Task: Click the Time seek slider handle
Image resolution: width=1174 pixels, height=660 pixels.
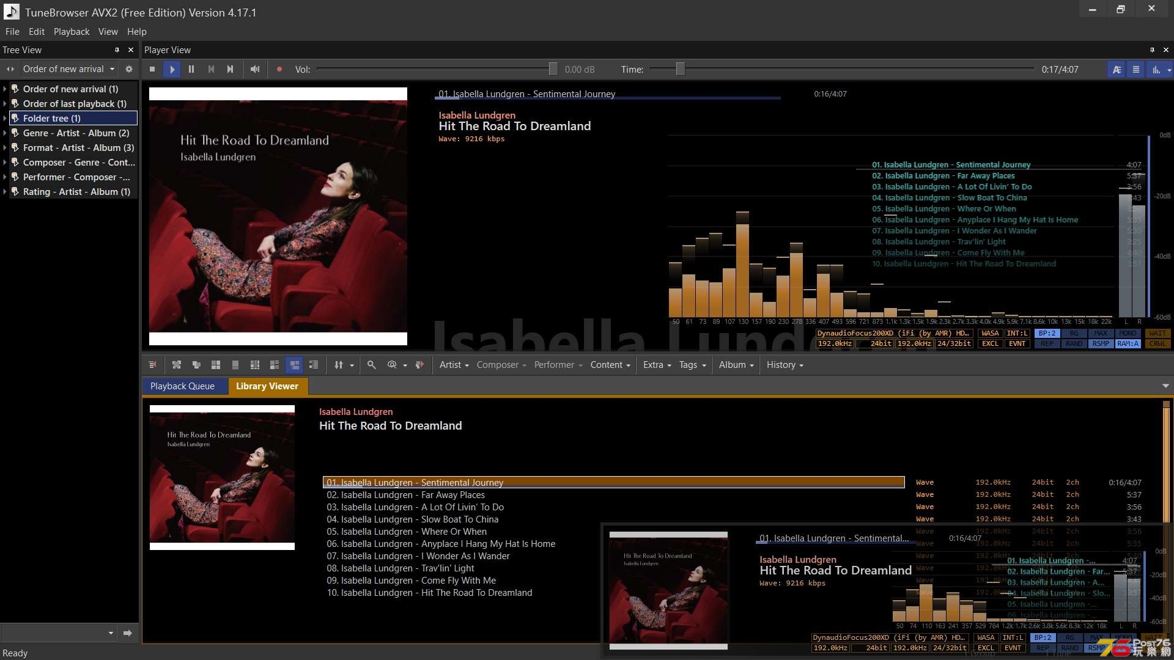Action: (x=680, y=70)
